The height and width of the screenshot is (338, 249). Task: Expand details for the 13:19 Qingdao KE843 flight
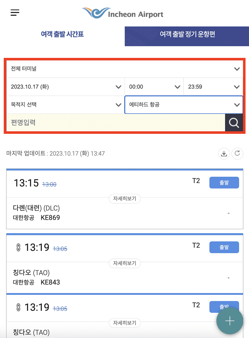click(124, 263)
